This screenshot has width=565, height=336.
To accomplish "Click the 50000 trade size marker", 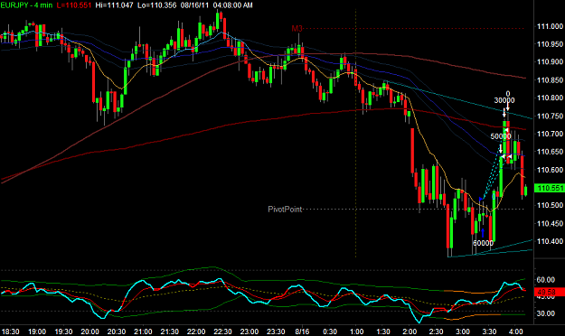I will 501,136.
